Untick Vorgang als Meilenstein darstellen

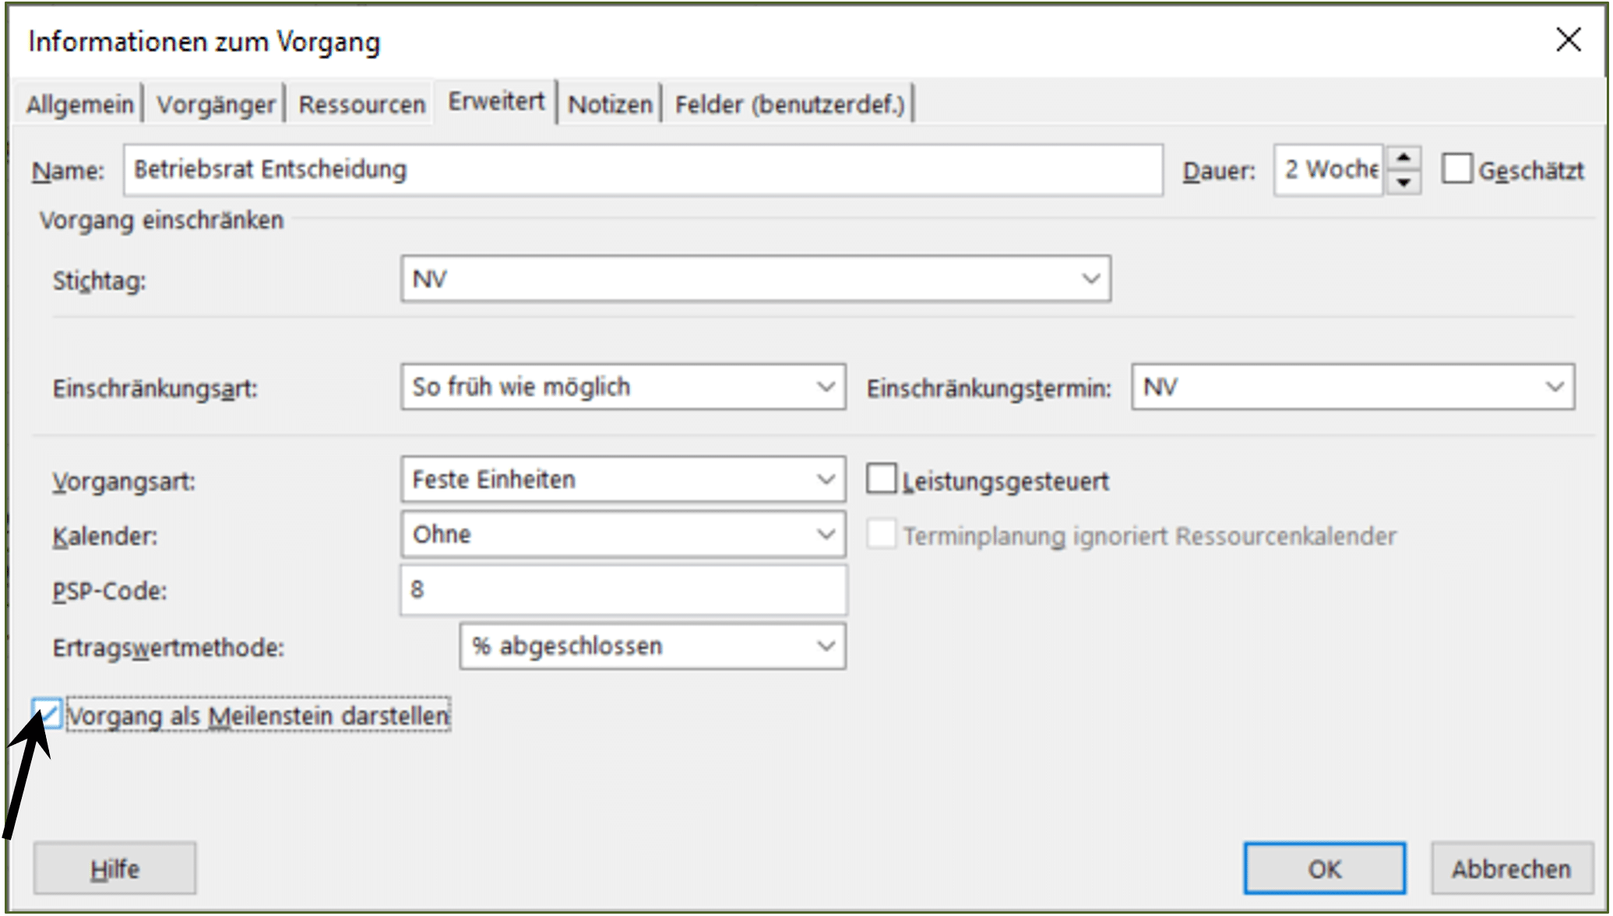point(48,713)
